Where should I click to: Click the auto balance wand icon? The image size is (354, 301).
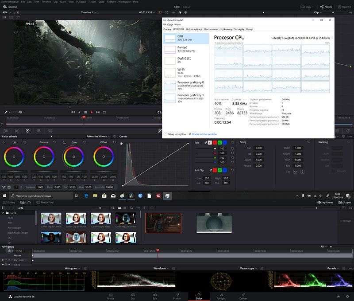[x=4, y=187]
